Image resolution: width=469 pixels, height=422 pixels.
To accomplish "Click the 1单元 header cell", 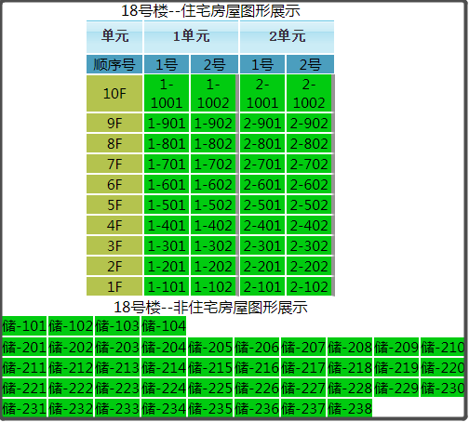I will [191, 36].
